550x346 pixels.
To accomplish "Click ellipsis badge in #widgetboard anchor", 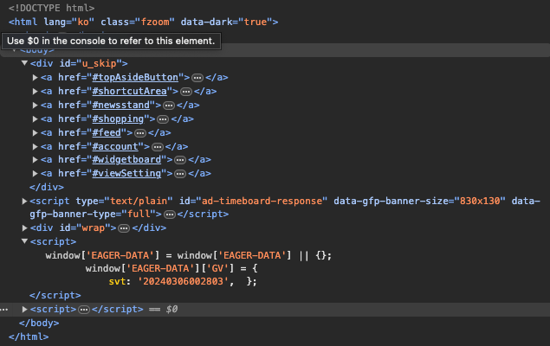I will tap(180, 160).
